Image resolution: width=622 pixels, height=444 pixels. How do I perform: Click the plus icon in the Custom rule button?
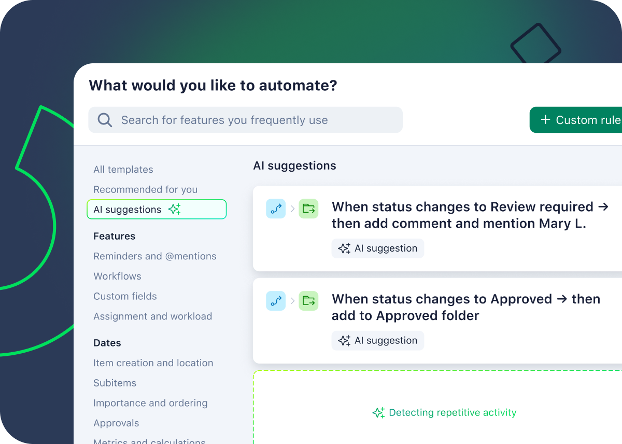tap(545, 120)
